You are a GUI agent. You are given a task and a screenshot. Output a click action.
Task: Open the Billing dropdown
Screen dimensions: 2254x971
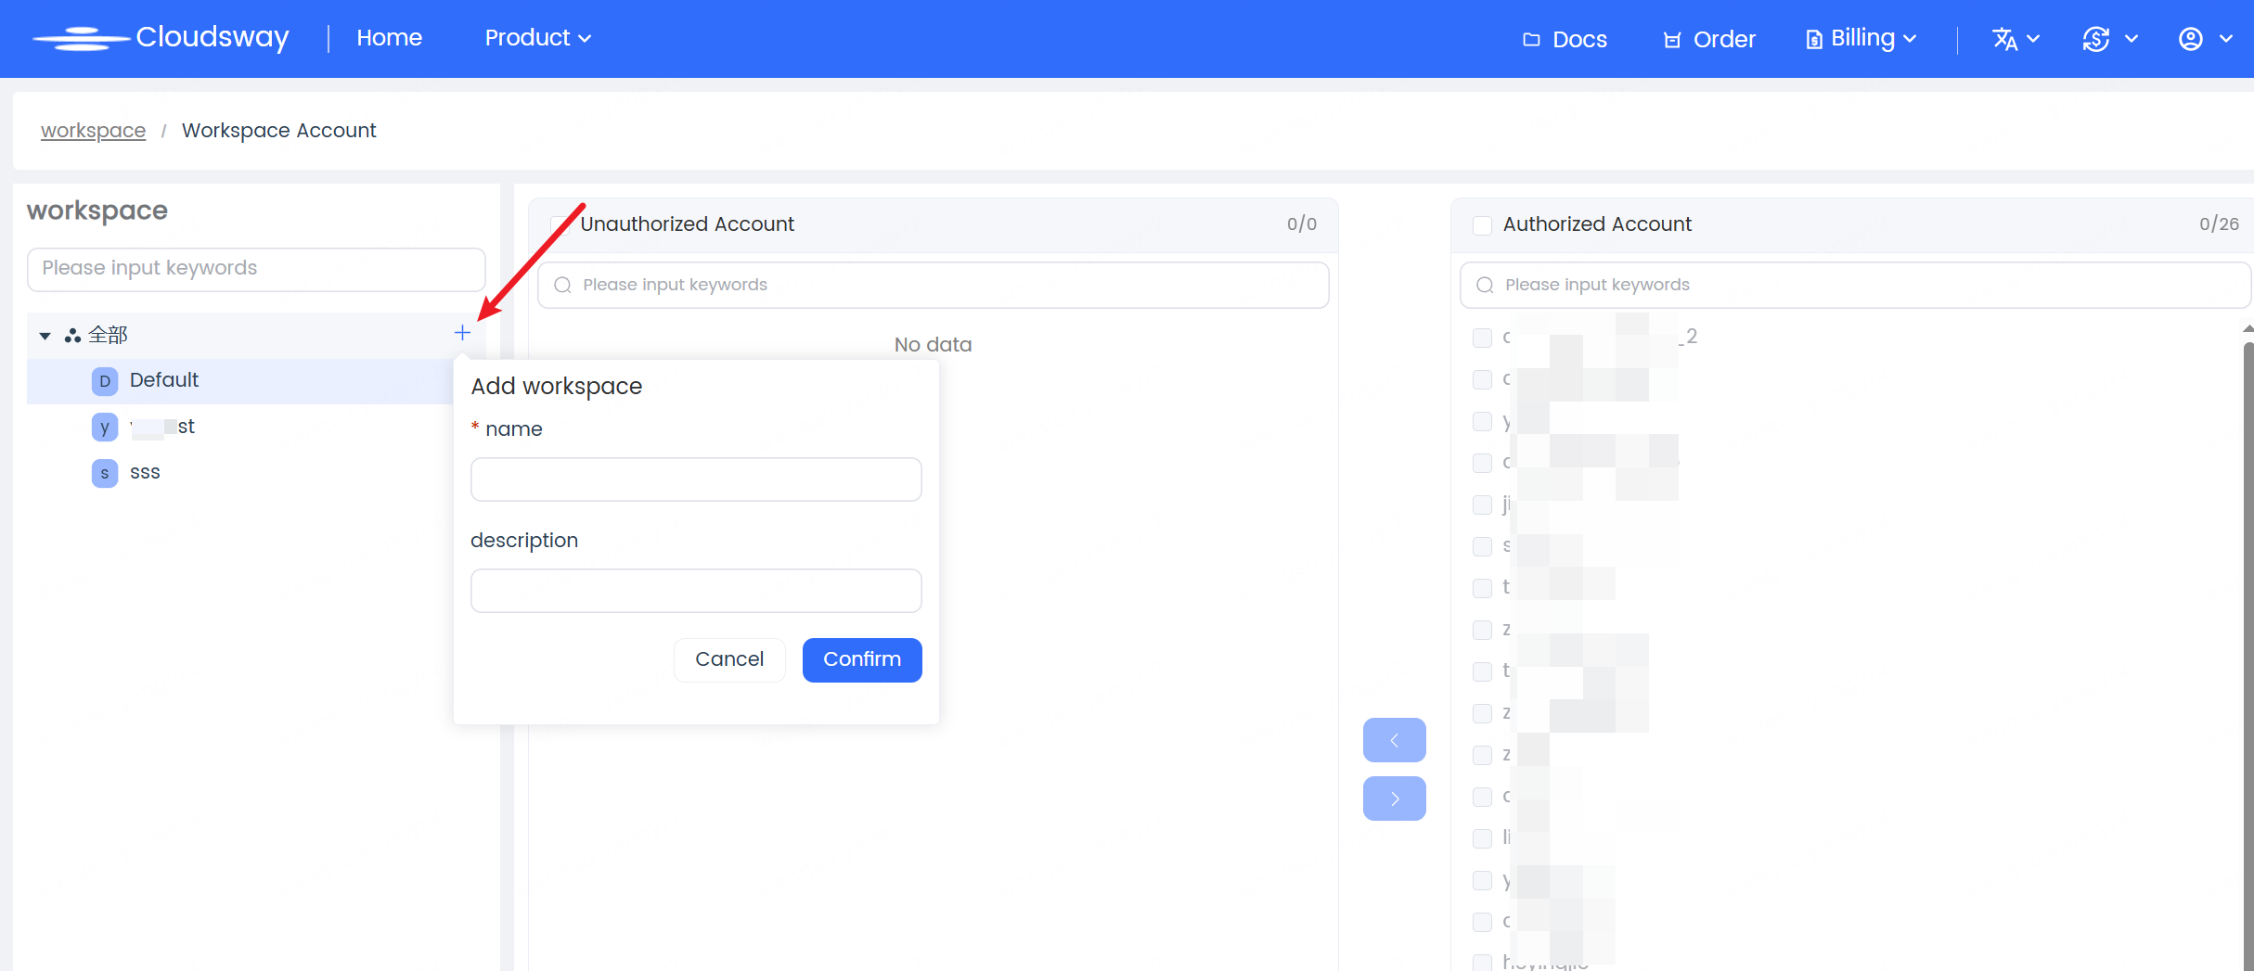click(1861, 39)
